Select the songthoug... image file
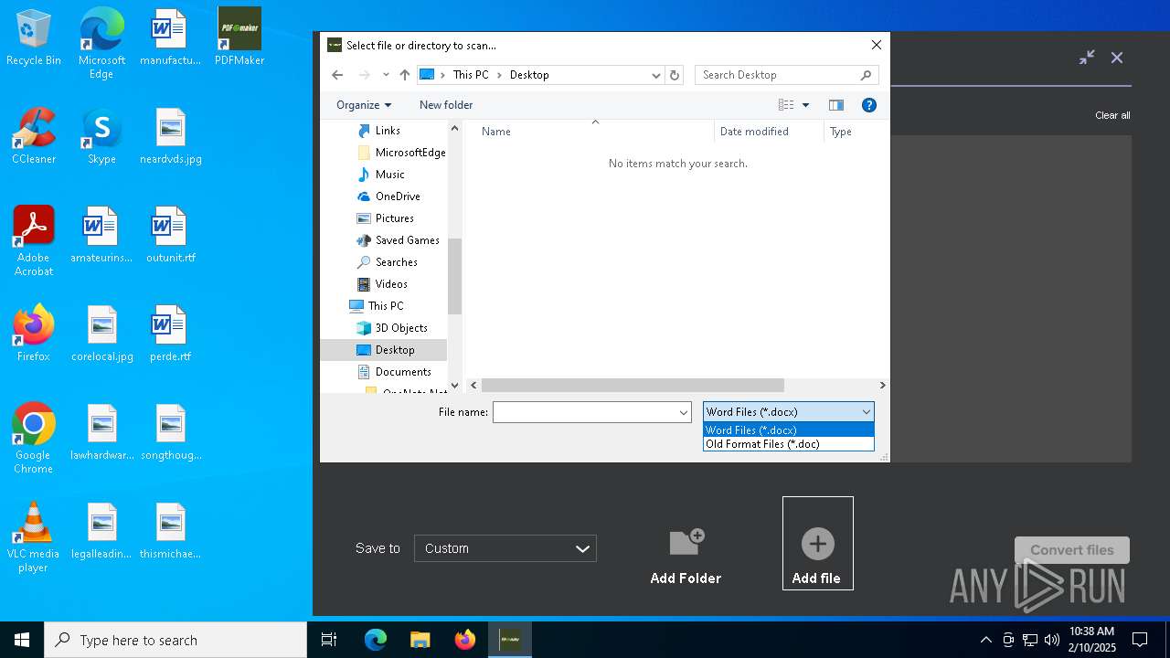Viewport: 1170px width, 658px height. pos(170,433)
